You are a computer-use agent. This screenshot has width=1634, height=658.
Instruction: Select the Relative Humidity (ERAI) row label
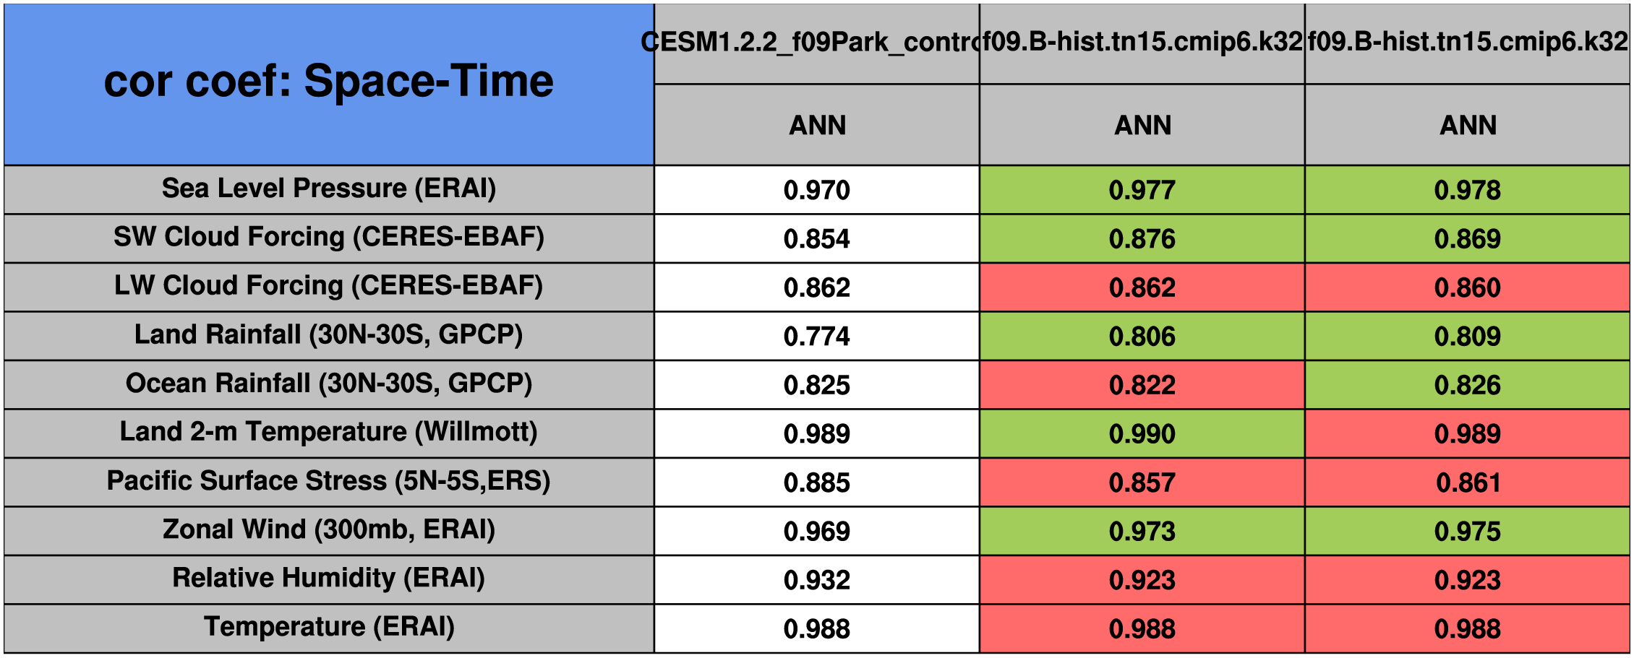(x=329, y=579)
